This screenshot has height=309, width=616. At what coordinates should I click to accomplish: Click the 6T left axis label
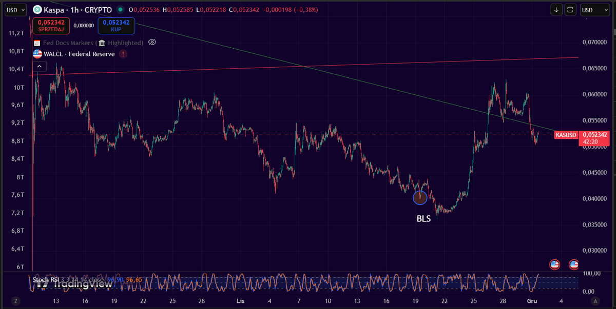(20, 267)
